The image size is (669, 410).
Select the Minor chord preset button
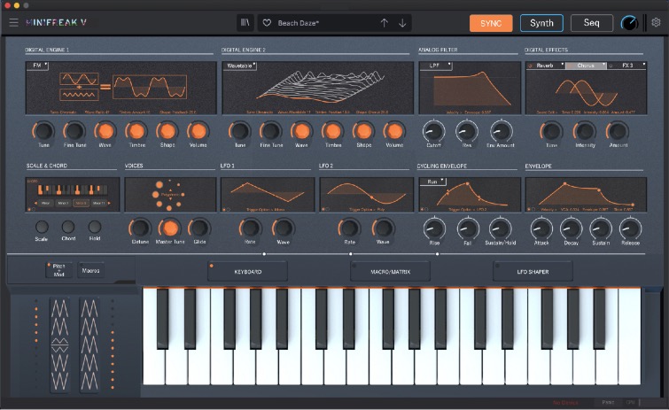46,204
